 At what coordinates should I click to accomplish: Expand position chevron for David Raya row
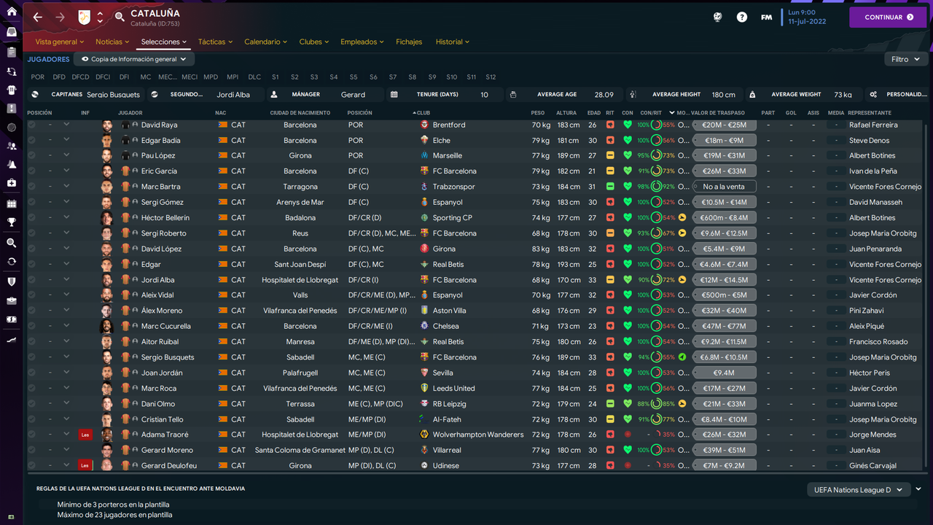(66, 125)
